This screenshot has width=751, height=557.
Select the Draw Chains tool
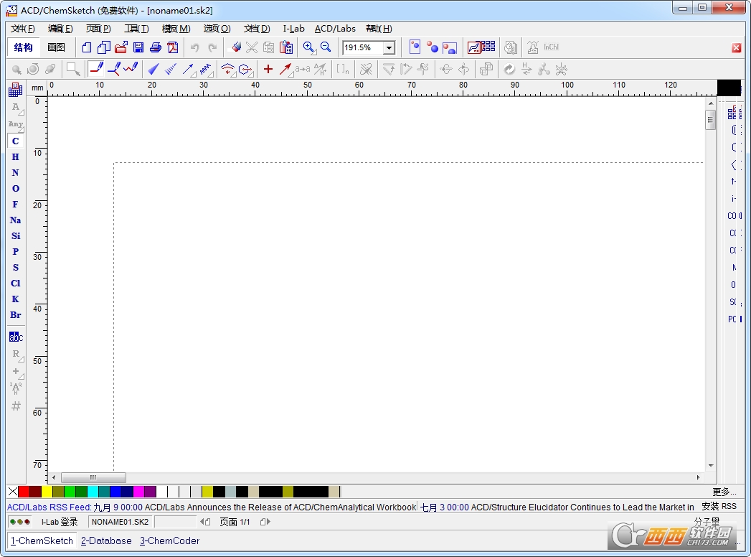[130, 69]
